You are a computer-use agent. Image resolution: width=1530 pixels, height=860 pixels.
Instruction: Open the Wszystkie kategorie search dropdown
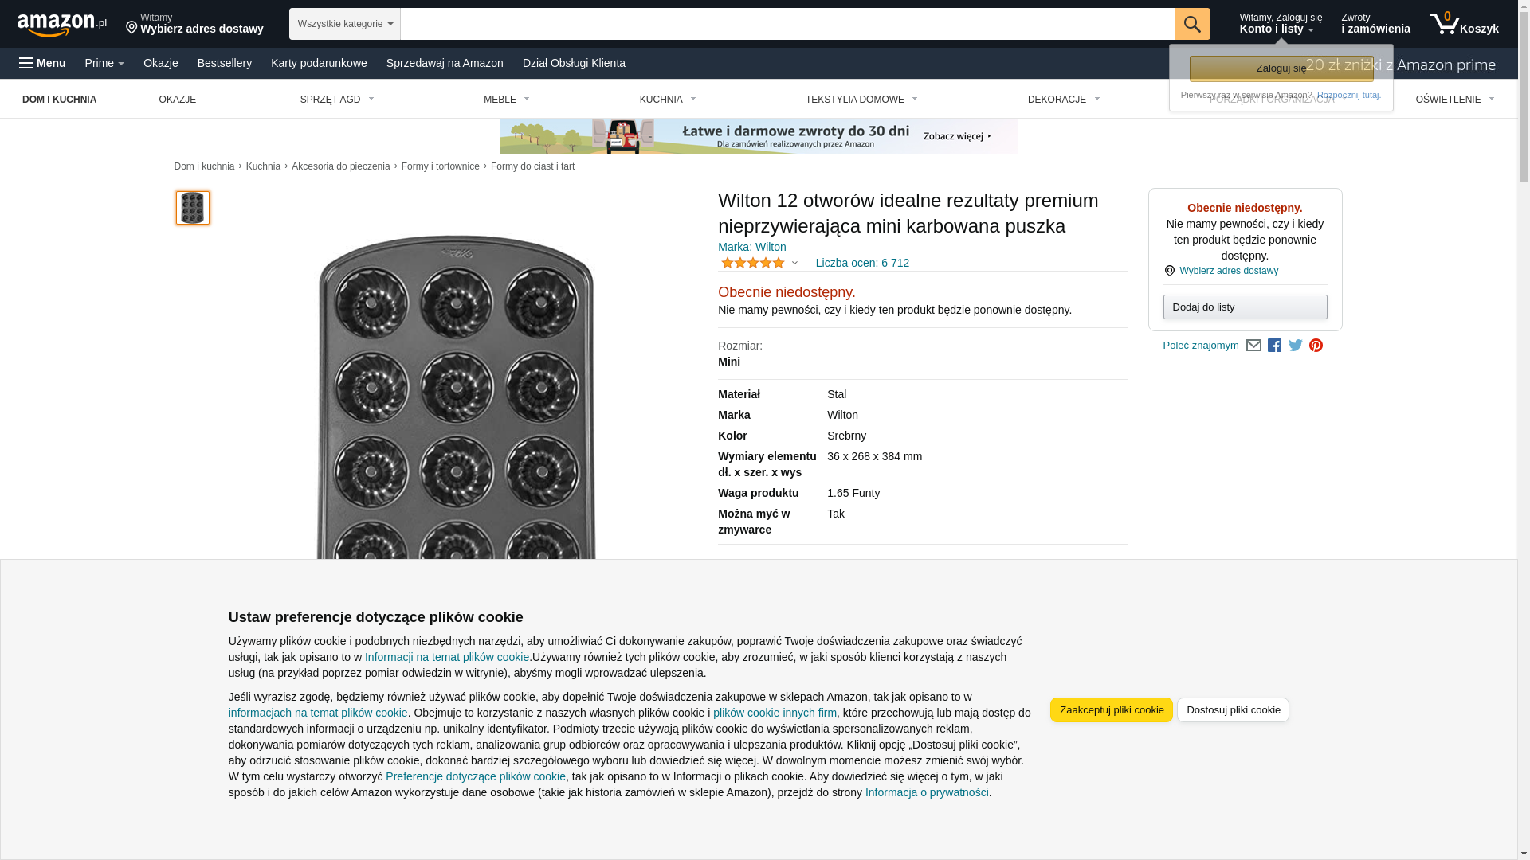[344, 24]
